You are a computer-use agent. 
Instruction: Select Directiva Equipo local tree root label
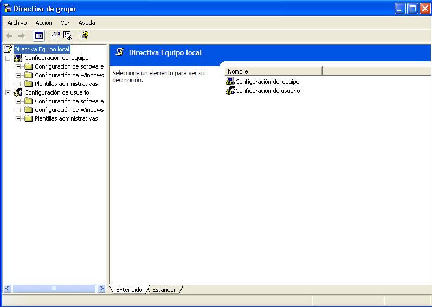pyautogui.click(x=42, y=49)
